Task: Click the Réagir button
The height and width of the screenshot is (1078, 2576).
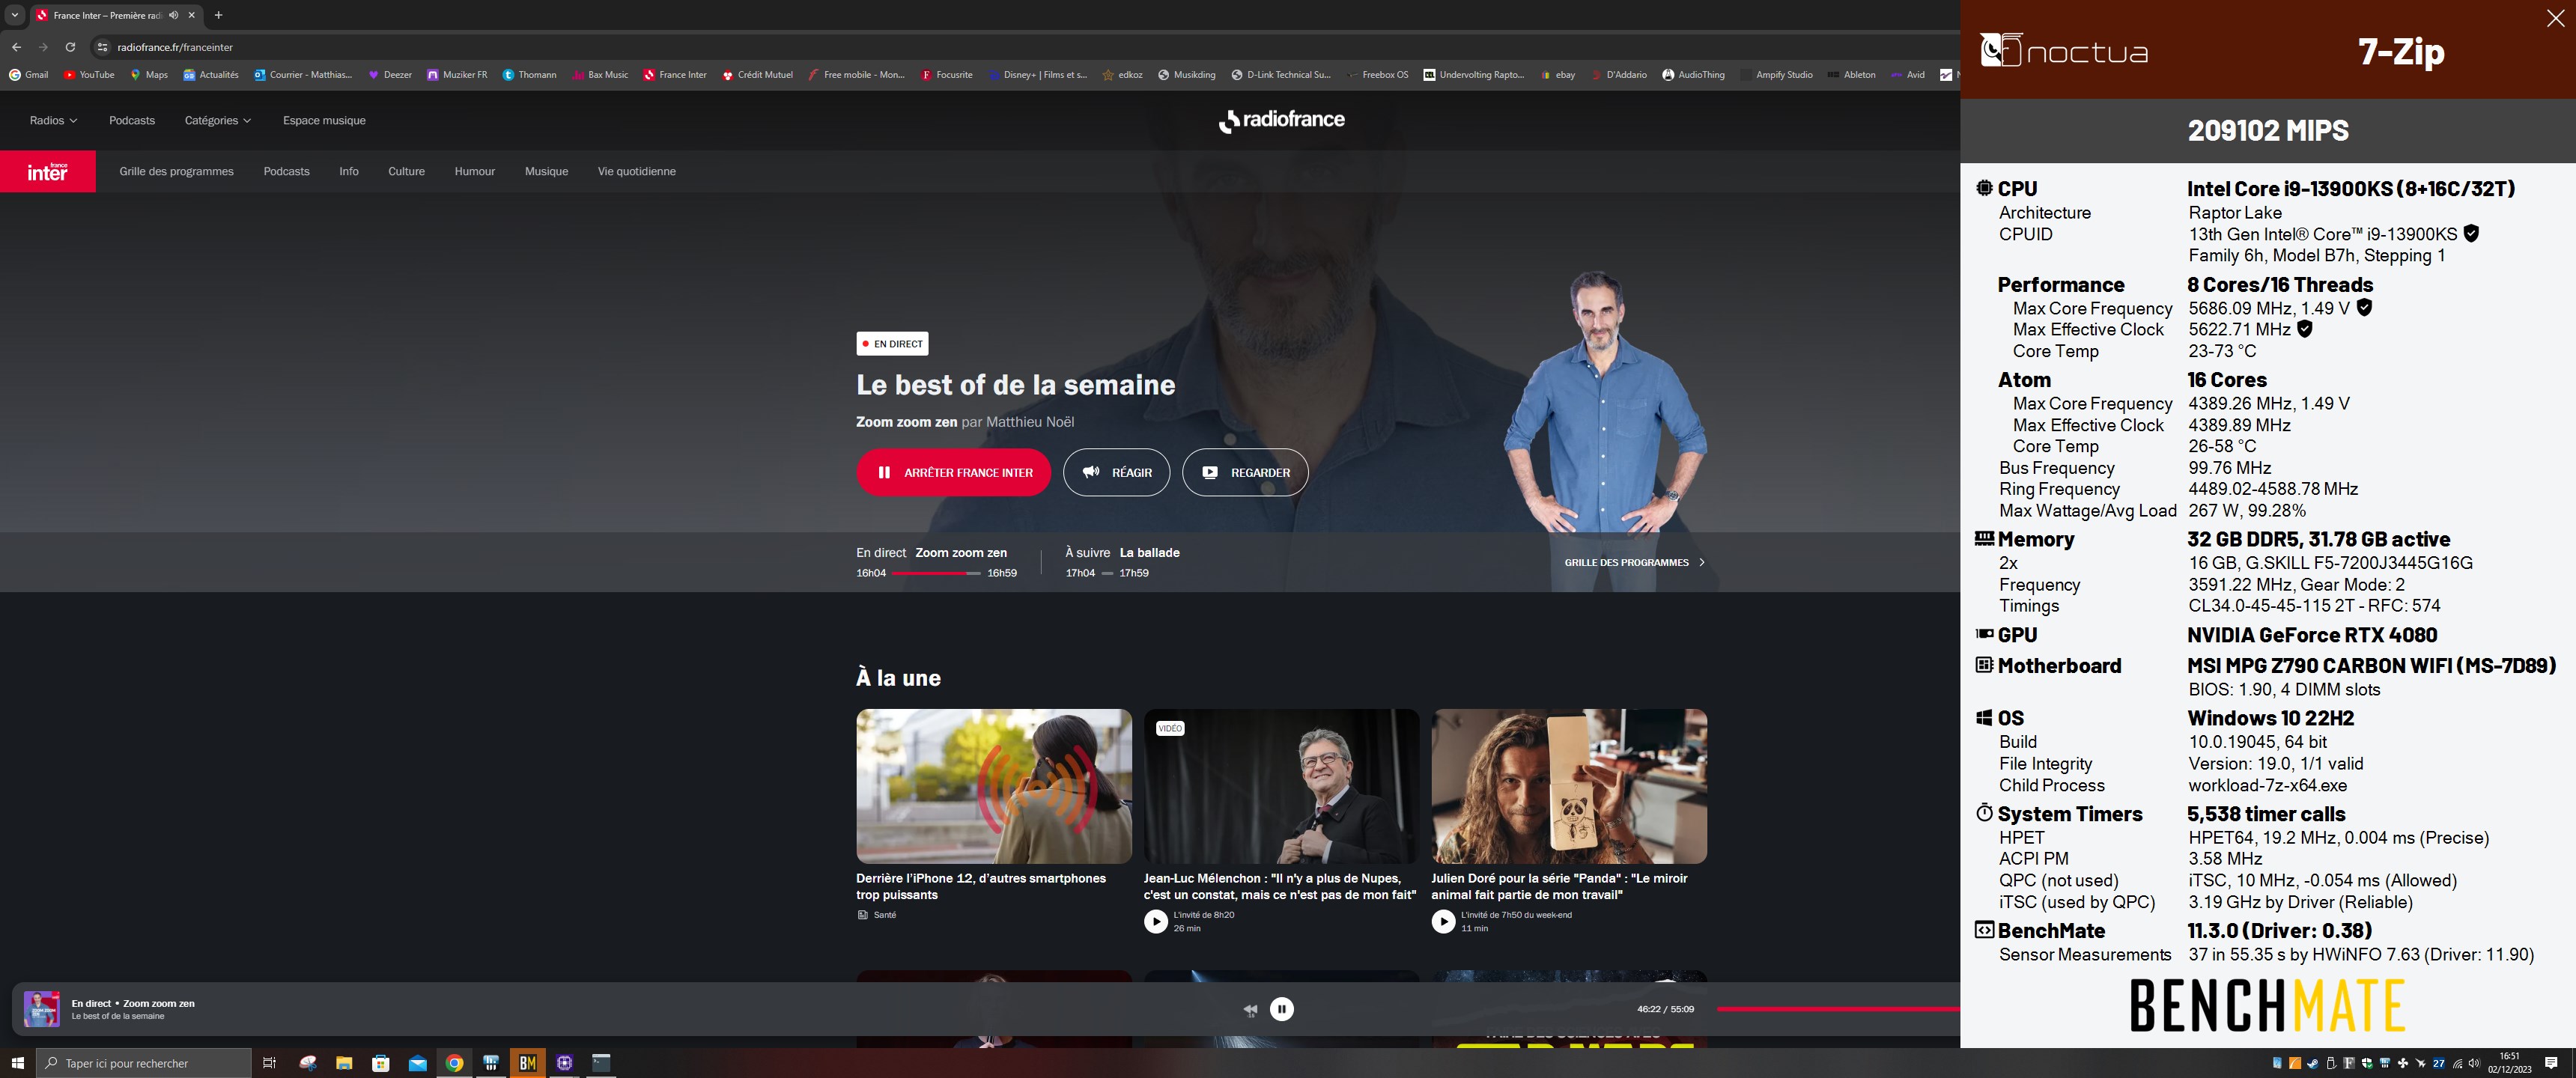Action: pyautogui.click(x=1116, y=472)
